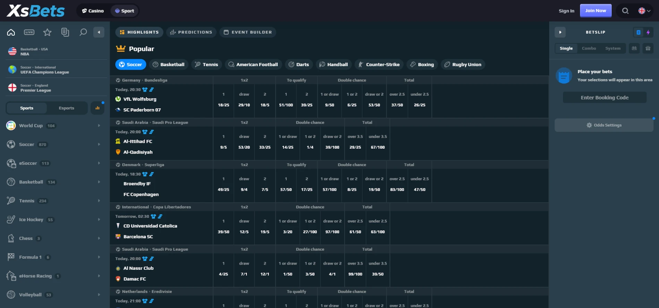Pick over 2.5 odds 83/100 Broendby match

(397, 189)
